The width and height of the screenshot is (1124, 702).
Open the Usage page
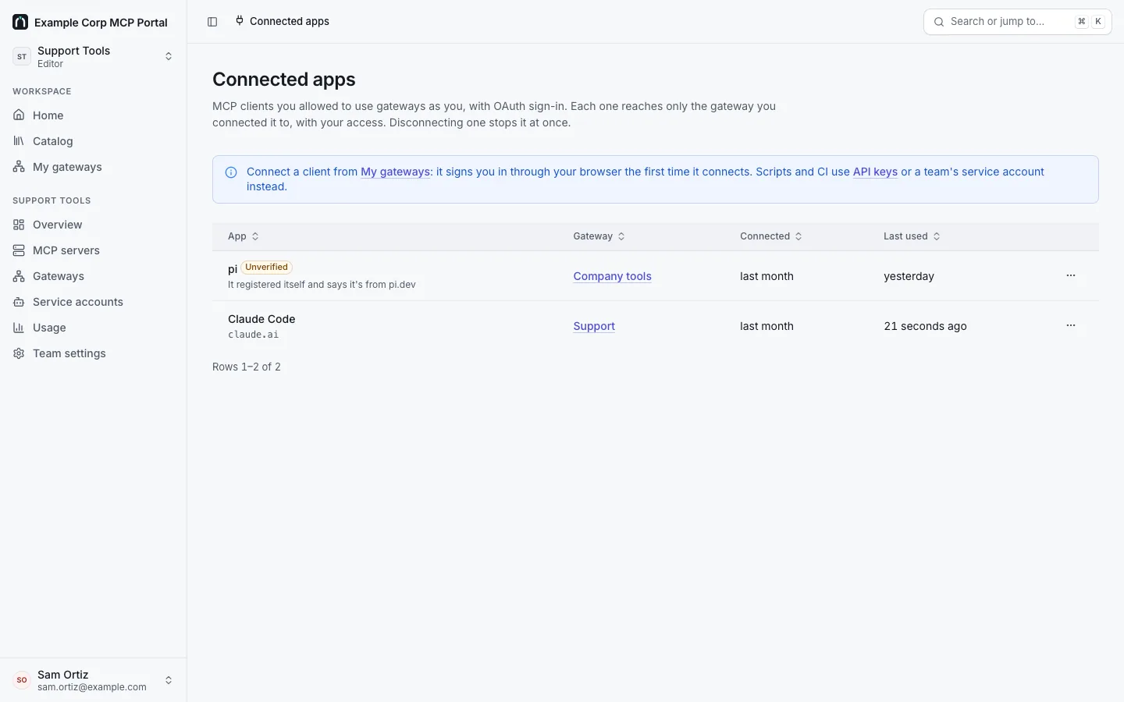[x=94, y=328]
